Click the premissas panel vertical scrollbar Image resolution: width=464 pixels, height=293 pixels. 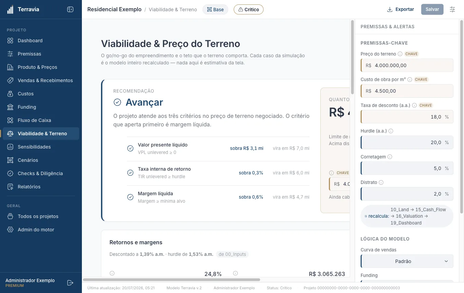tap(462, 117)
